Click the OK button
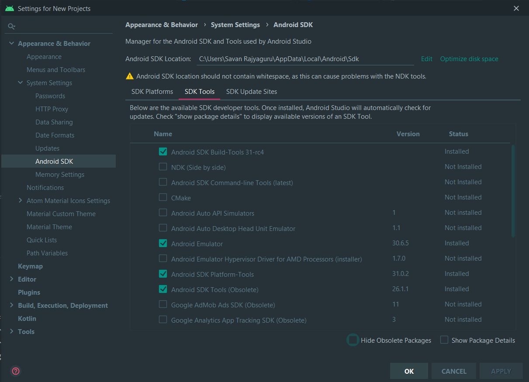The image size is (529, 382). [409, 371]
